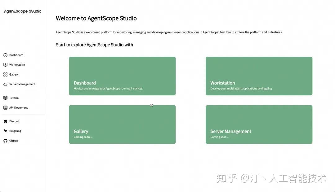Select the Tutorial open-book icon
335x192 pixels.
pos(5,98)
